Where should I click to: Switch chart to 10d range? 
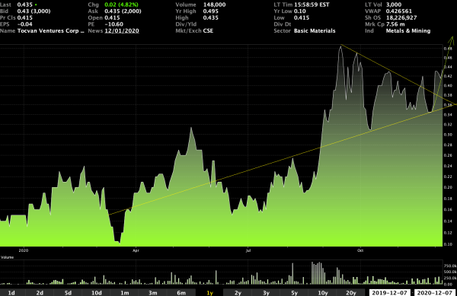(97, 292)
